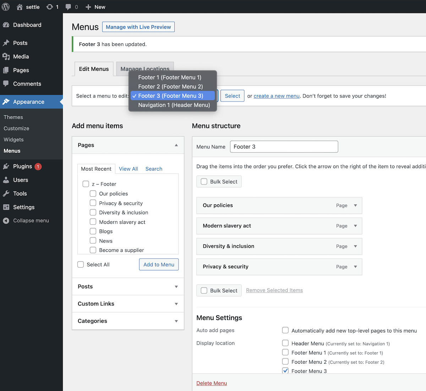Open the Widgets submenu item
Image resolution: width=426 pixels, height=391 pixels.
pyautogui.click(x=13, y=140)
